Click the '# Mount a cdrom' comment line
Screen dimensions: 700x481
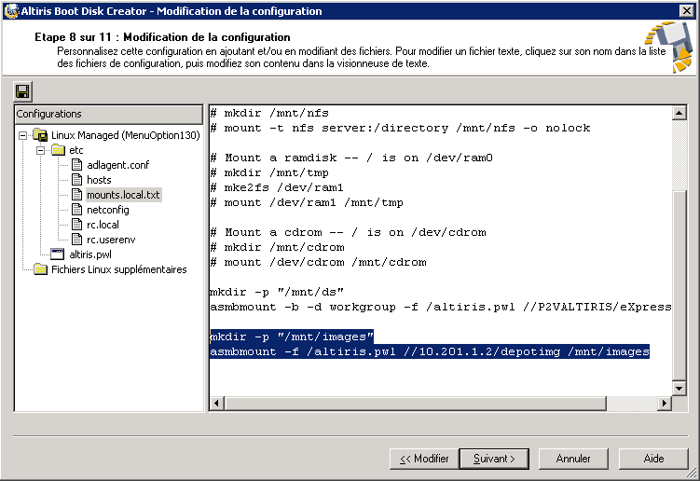(x=349, y=232)
